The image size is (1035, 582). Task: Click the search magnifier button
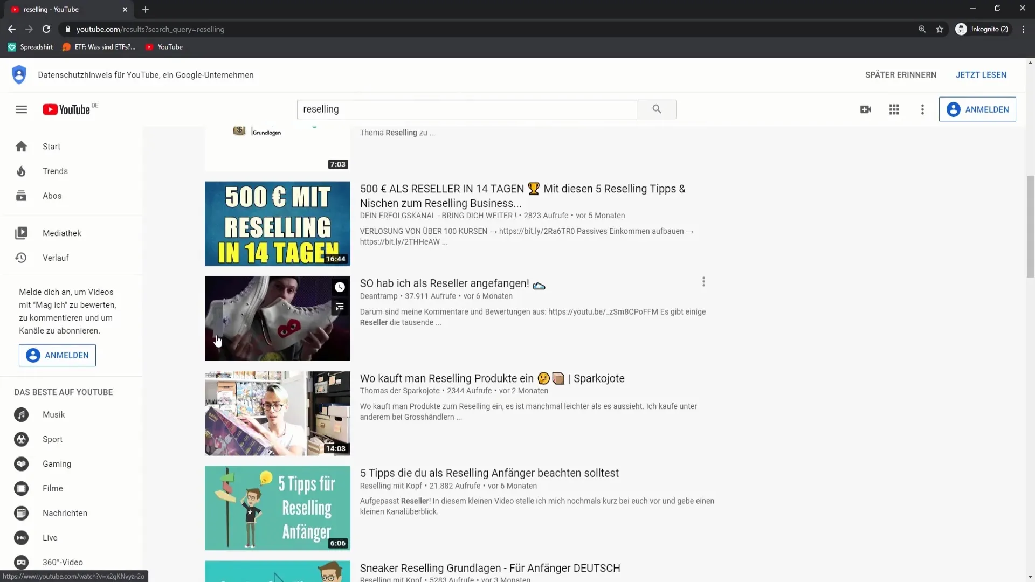pos(657,109)
